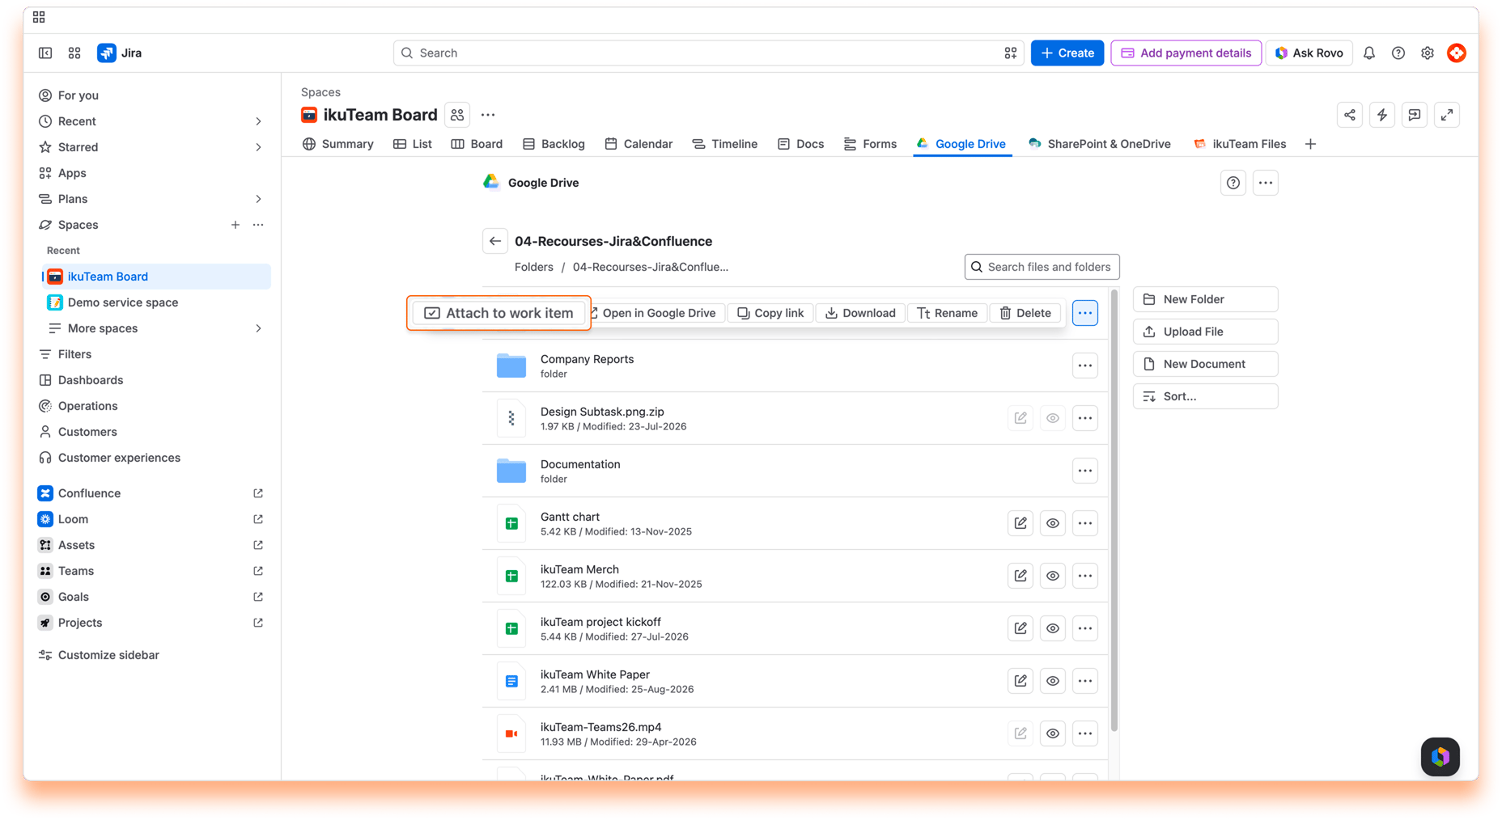Open the notifications bell
This screenshot has width=1502, height=820.
click(x=1368, y=53)
